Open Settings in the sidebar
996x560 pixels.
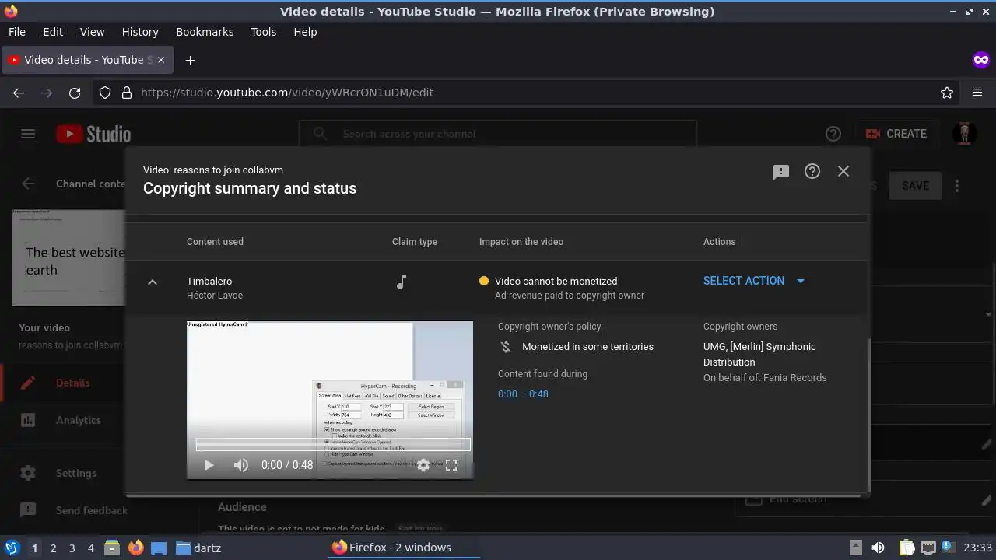(x=62, y=473)
